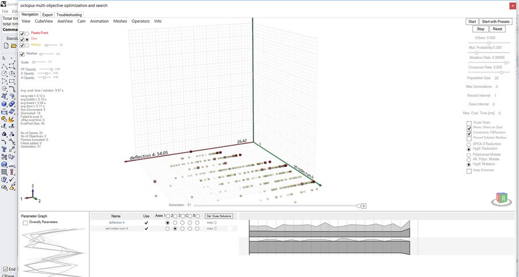Select the Fillet curves tool in Rhino sidebar
The height and width of the screenshot is (277, 519).
[x=12, y=89]
